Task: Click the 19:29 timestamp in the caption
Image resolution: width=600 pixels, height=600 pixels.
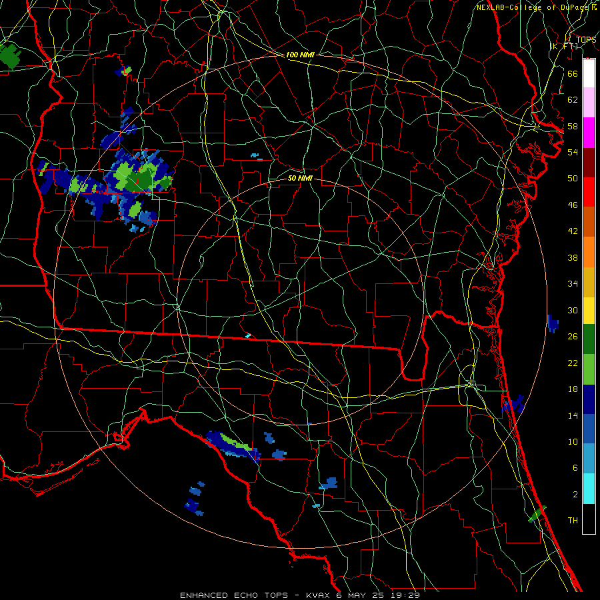Action: 405,595
